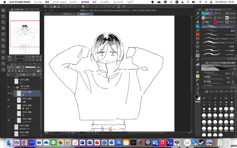Click the CLIP STUDIO launcher icon in command bar

tap(45, 6)
